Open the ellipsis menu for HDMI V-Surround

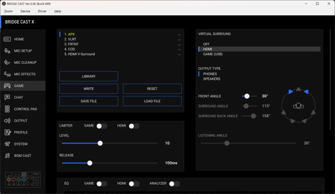pos(179,54)
